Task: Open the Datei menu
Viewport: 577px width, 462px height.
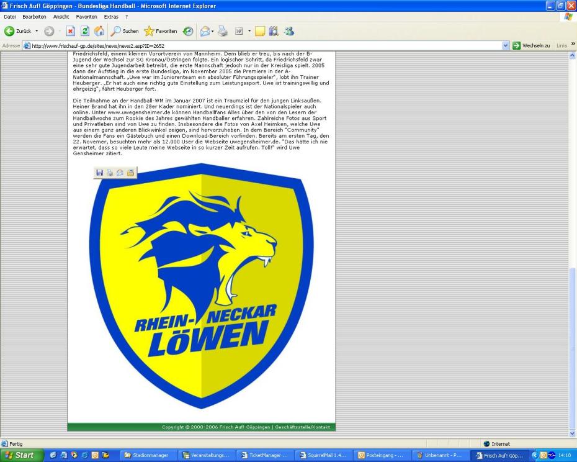Action: 9,17
